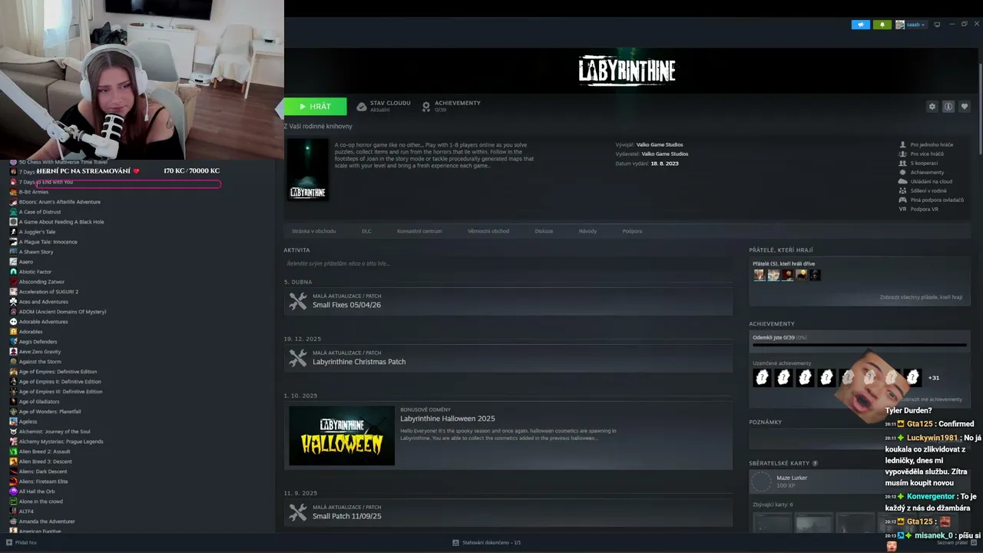Click the achievements progress bar
This screenshot has height=553, width=983.
pos(859,345)
